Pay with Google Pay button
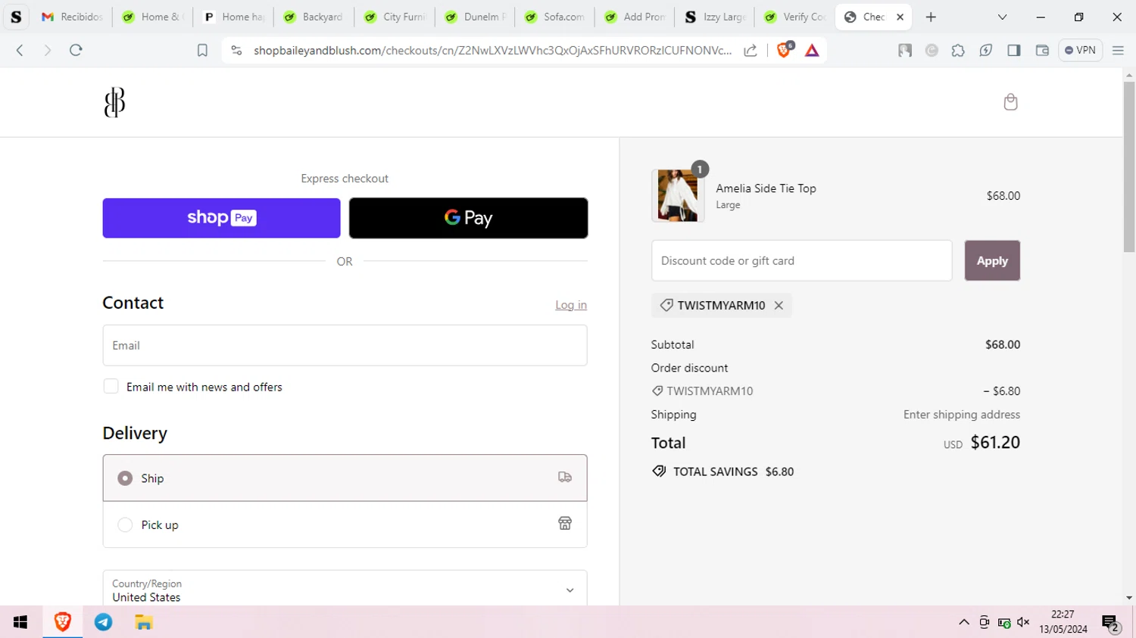Image resolution: width=1136 pixels, height=638 pixels. pos(468,218)
